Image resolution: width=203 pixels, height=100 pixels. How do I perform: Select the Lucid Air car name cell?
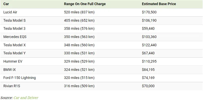10,12
